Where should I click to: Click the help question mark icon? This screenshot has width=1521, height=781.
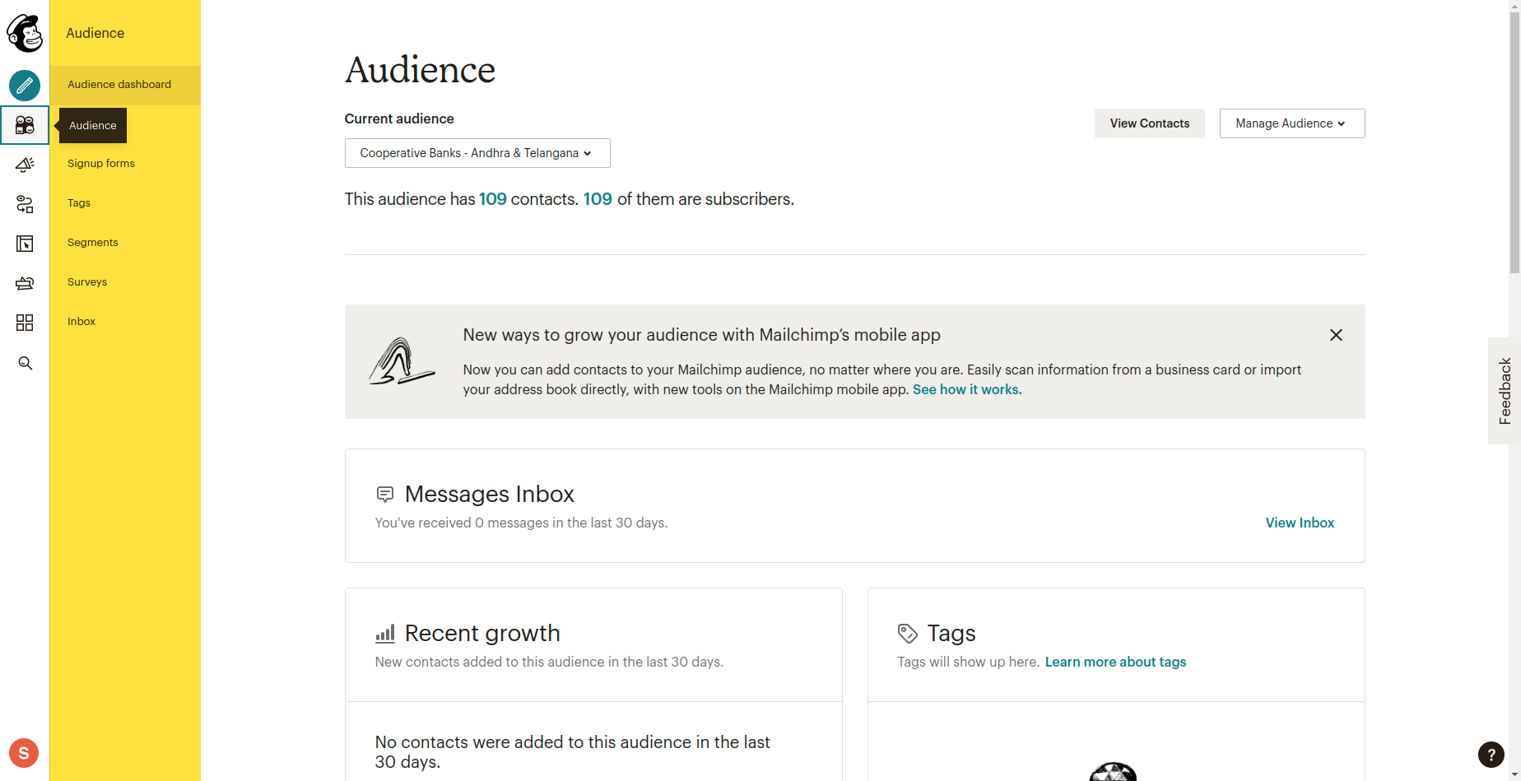pos(1491,755)
